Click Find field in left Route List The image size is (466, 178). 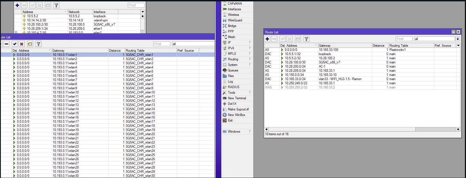[x=162, y=44]
